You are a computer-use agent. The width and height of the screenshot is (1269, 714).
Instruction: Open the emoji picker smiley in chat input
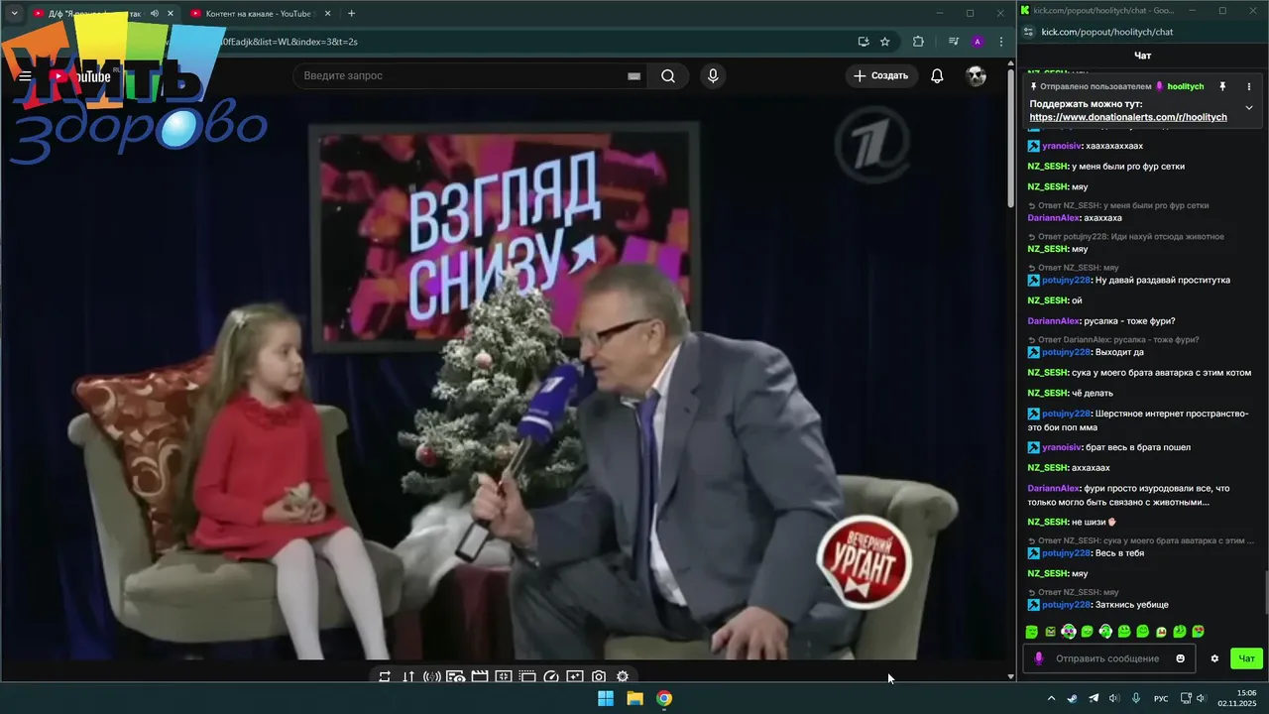point(1180,658)
